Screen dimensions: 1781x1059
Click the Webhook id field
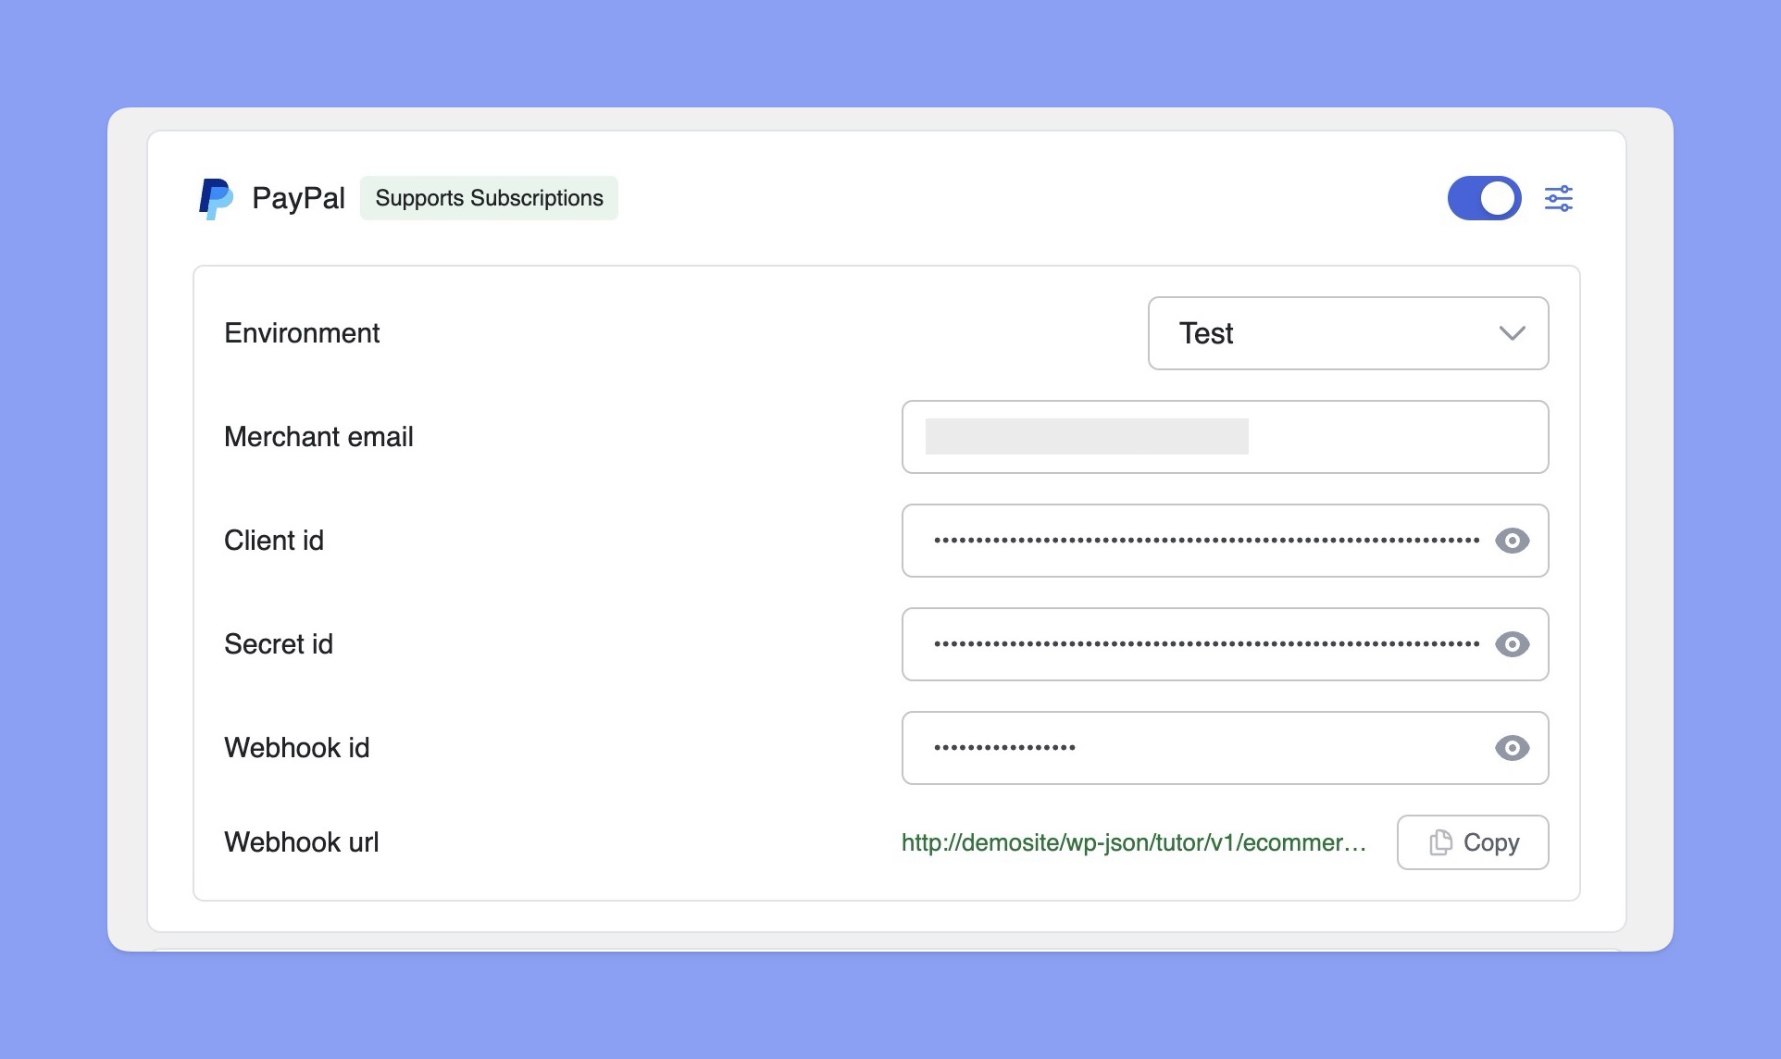(1225, 748)
